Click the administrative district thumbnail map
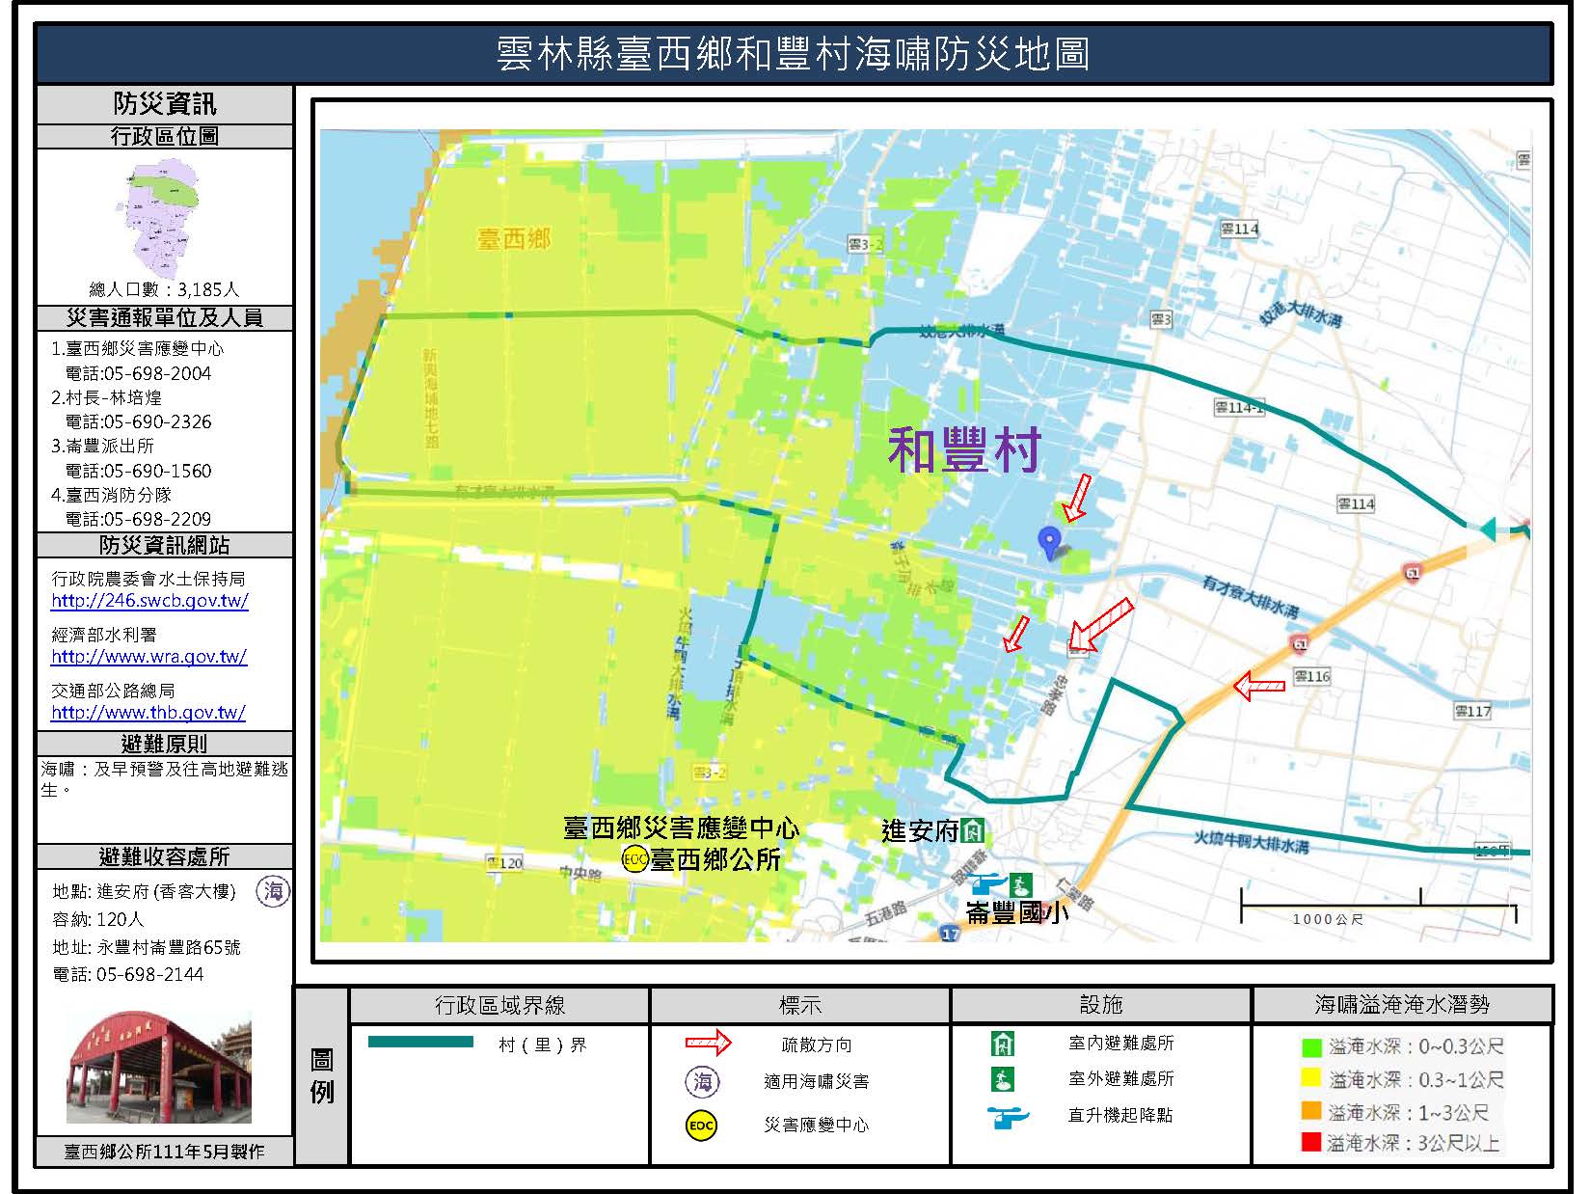1591x1194 pixels. pyautogui.click(x=158, y=219)
